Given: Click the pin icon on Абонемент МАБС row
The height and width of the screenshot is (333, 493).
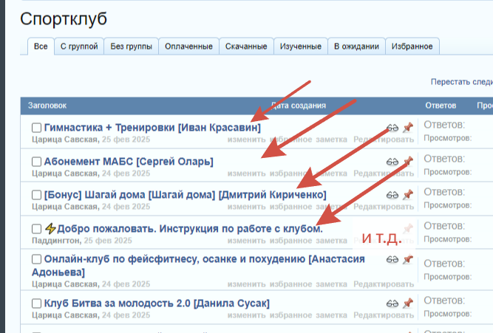Looking at the screenshot, I should tap(407, 161).
